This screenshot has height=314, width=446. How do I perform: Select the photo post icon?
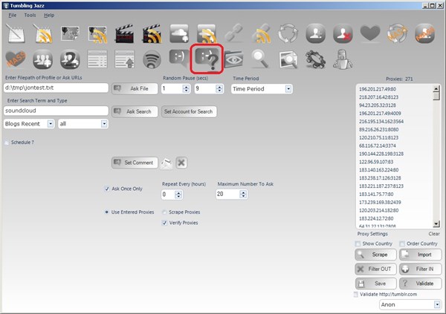click(70, 33)
